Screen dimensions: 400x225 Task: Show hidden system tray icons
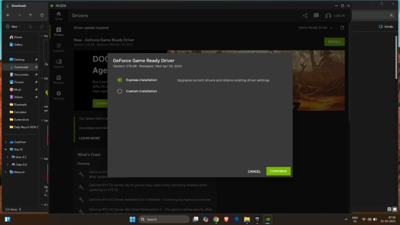coord(346,219)
